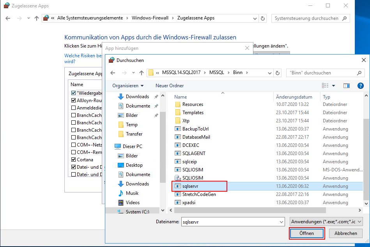Screen dimensions: 370x247
Task: Open recent locations dropdown in Durchsuchen
Action: (133, 73)
